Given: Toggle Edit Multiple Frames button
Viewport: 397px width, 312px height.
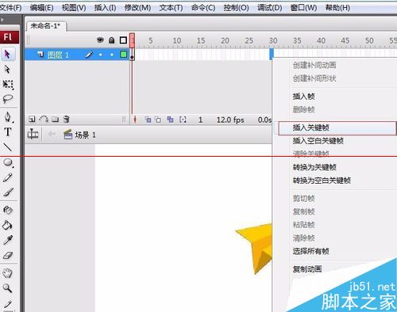Looking at the screenshot, I should tap(170, 120).
